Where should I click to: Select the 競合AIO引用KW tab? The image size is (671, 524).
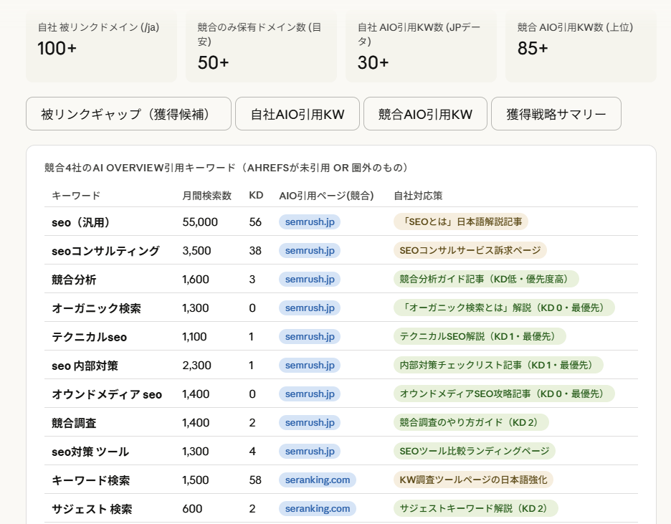[425, 114]
